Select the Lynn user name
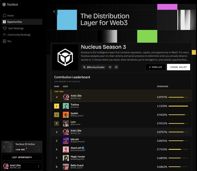Image resolution: width=197 pixels, height=171 pixels. coord(73,122)
